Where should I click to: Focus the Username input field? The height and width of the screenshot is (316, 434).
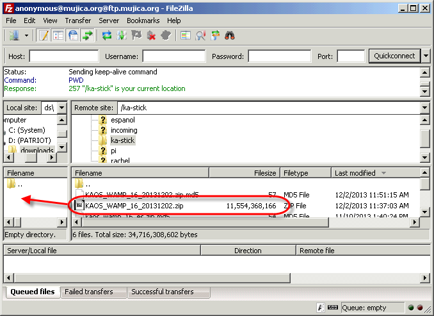coord(174,56)
